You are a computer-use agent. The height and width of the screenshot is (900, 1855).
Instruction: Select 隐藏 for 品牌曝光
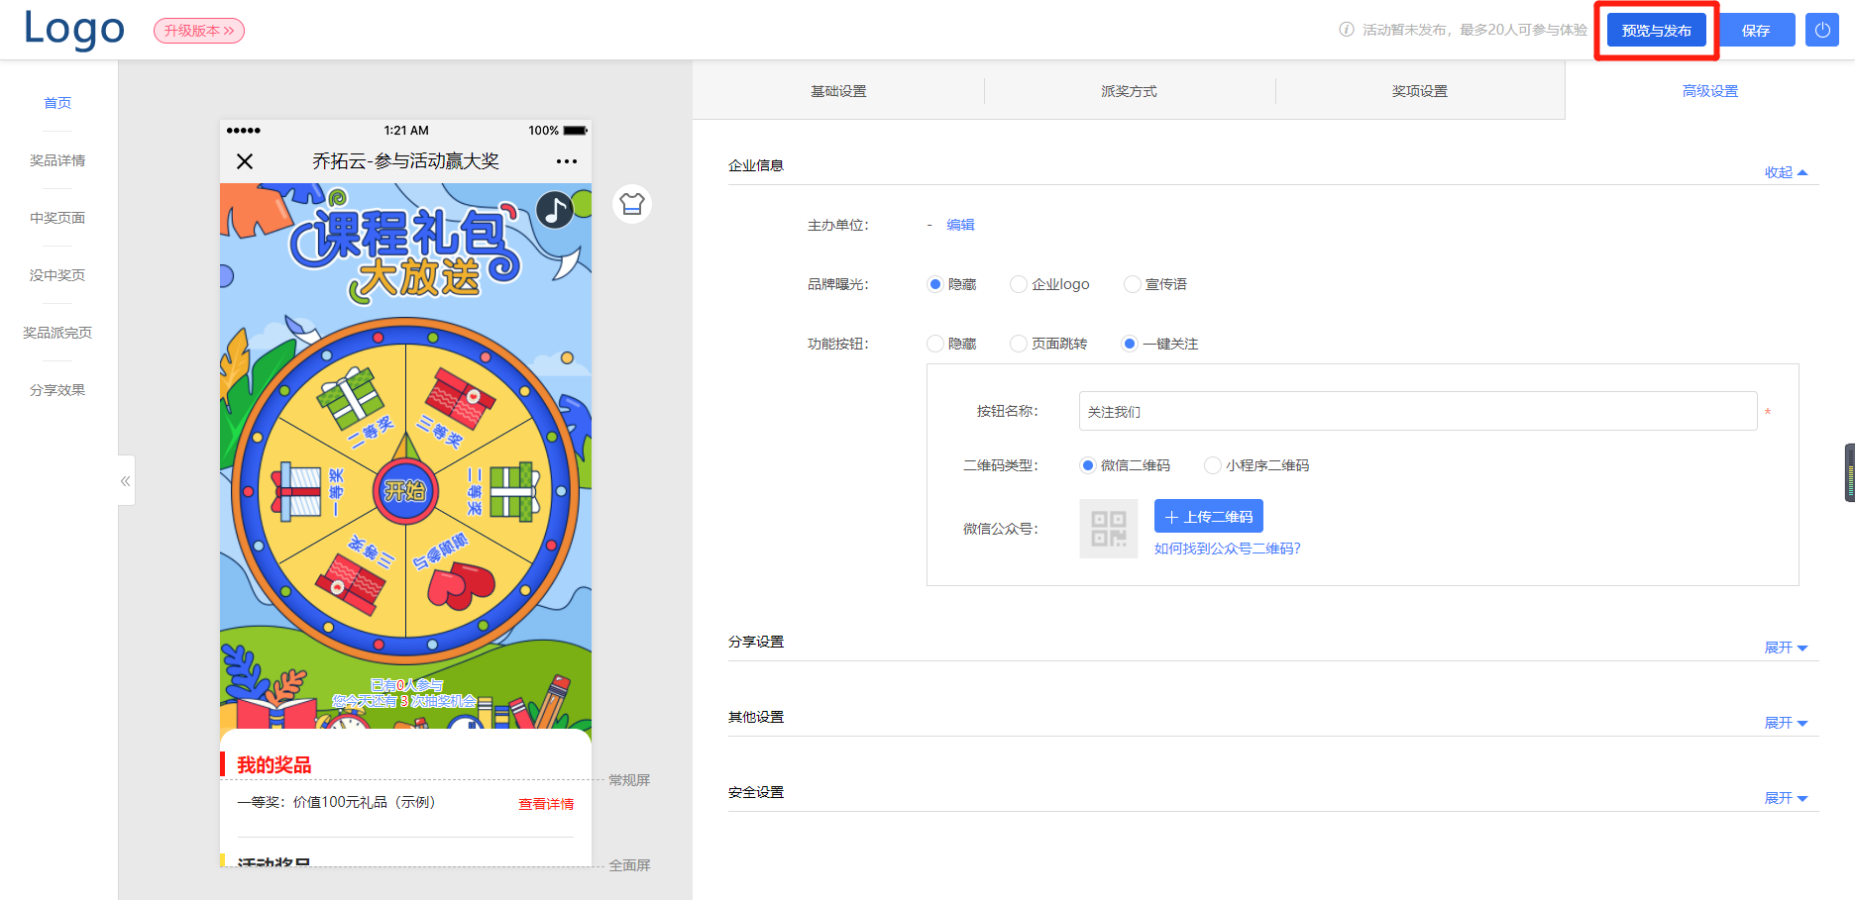point(952,284)
